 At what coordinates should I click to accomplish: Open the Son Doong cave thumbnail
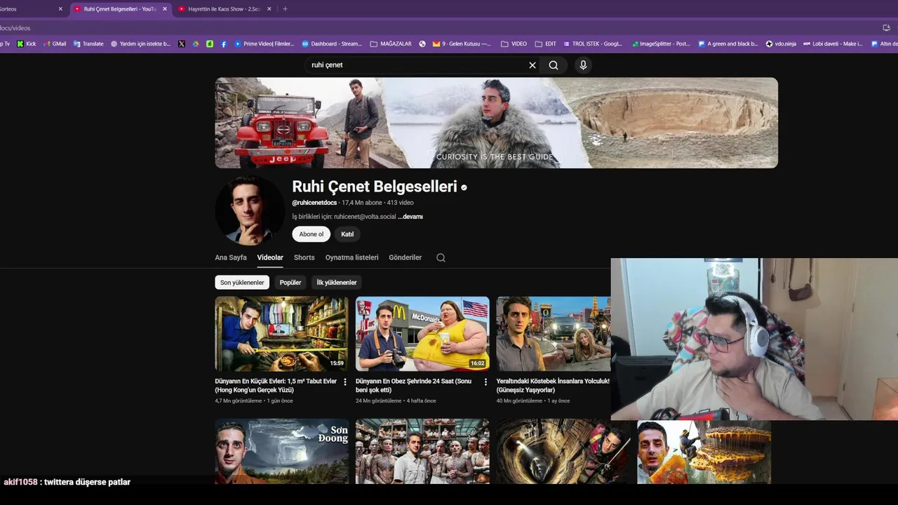pos(281,452)
